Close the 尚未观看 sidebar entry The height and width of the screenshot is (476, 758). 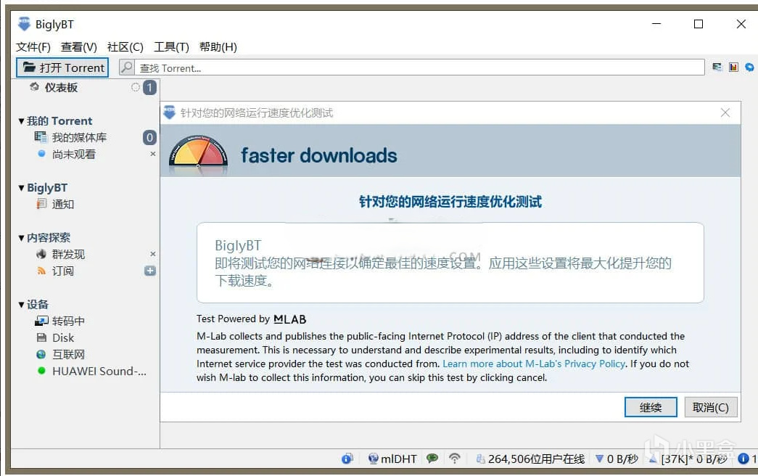coord(153,154)
